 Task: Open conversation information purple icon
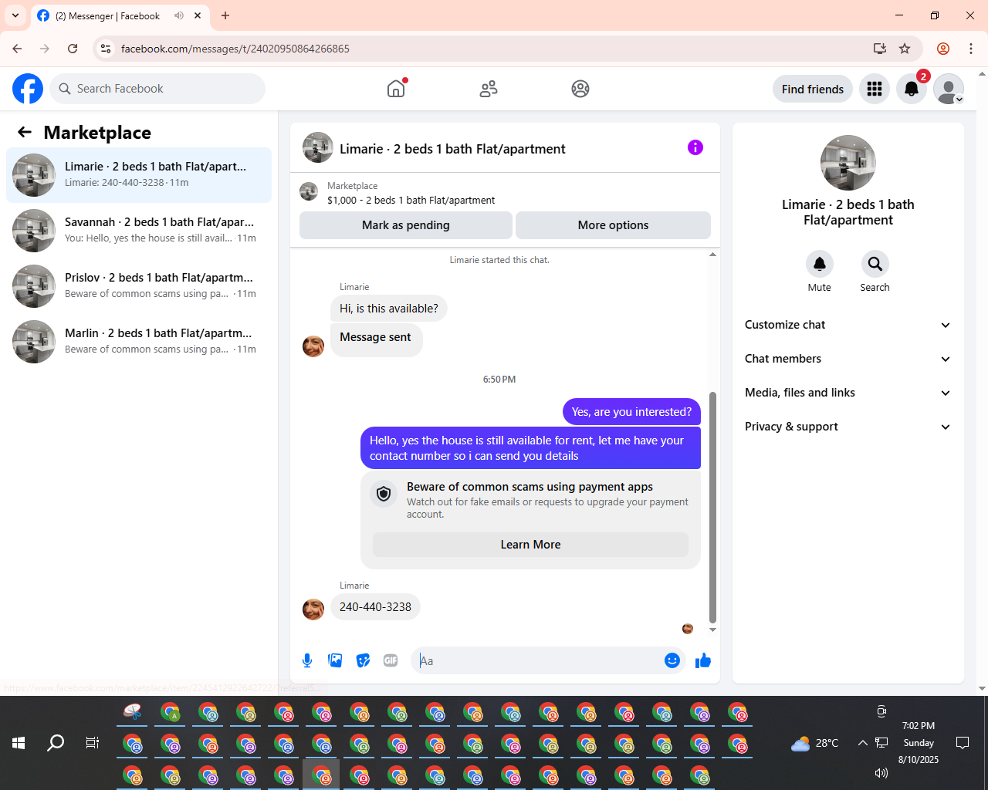point(695,147)
